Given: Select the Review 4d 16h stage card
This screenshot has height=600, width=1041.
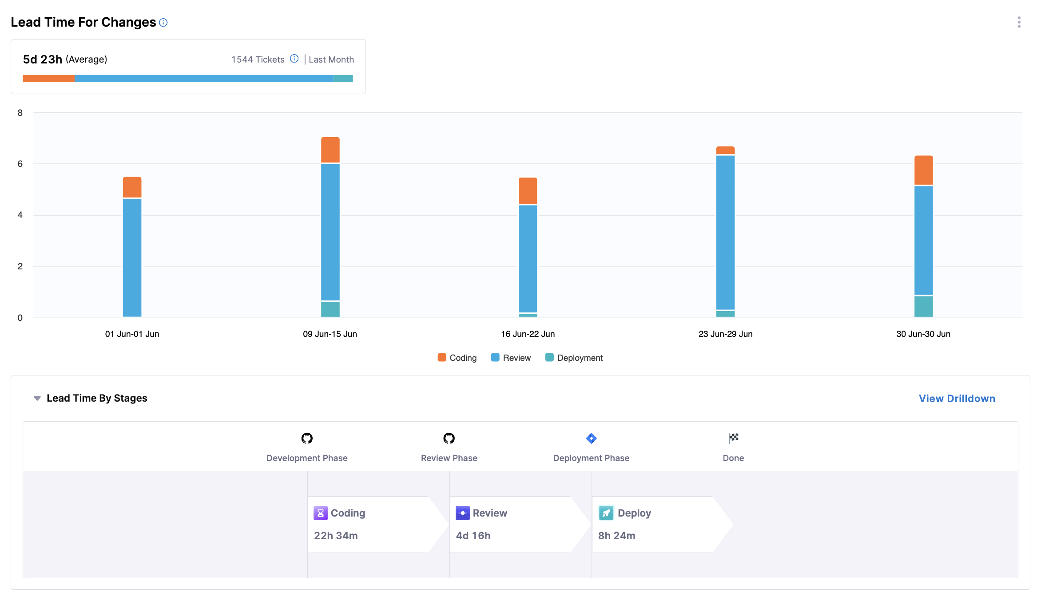Looking at the screenshot, I should (511, 525).
